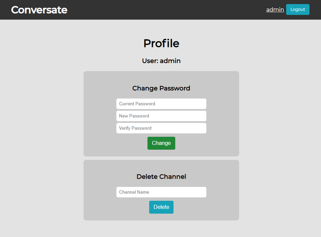Click inside the Current Password field
The height and width of the screenshot is (237, 321).
click(161, 104)
